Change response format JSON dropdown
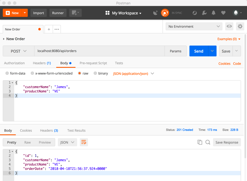 tap(67, 142)
